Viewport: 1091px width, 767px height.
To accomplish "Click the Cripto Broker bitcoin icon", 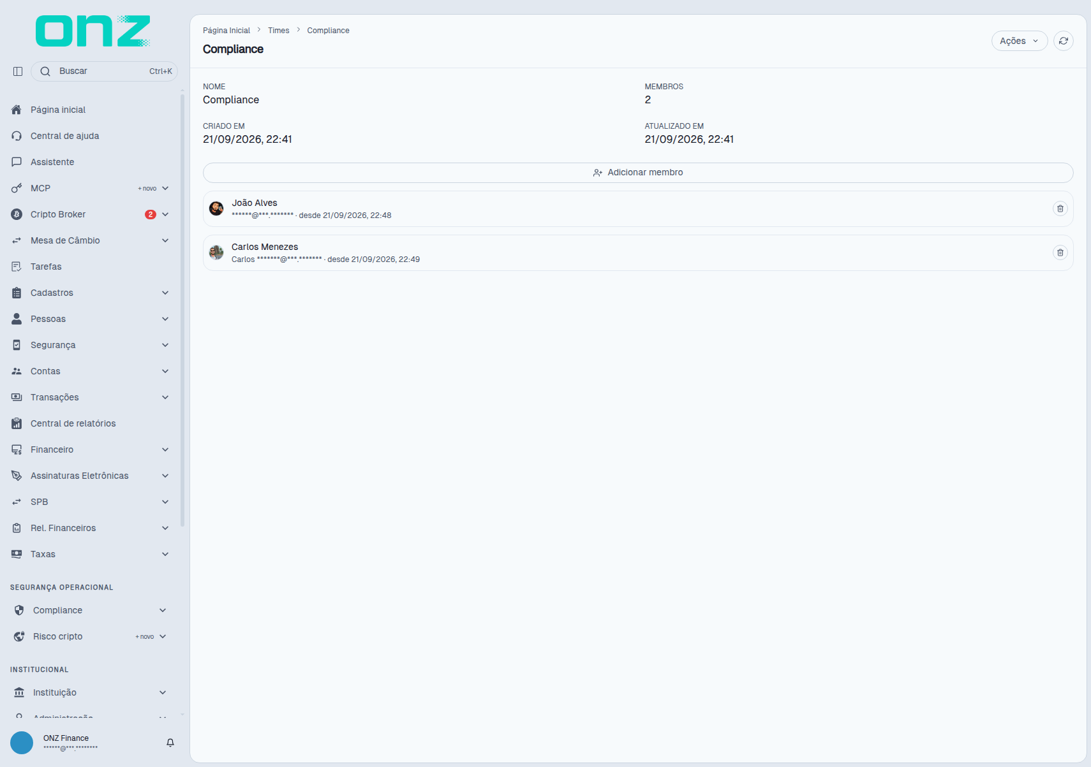I will click(17, 214).
